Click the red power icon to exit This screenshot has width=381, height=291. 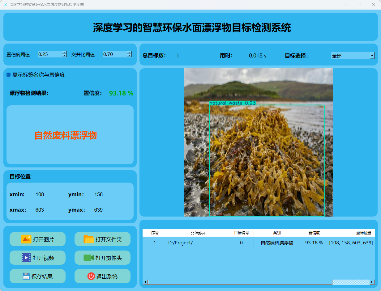click(x=91, y=276)
